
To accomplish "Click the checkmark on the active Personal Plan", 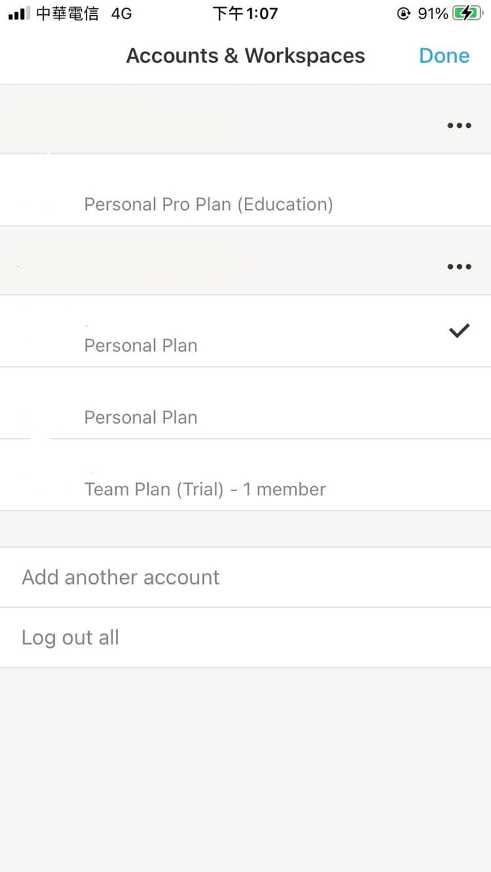I will 459,331.
